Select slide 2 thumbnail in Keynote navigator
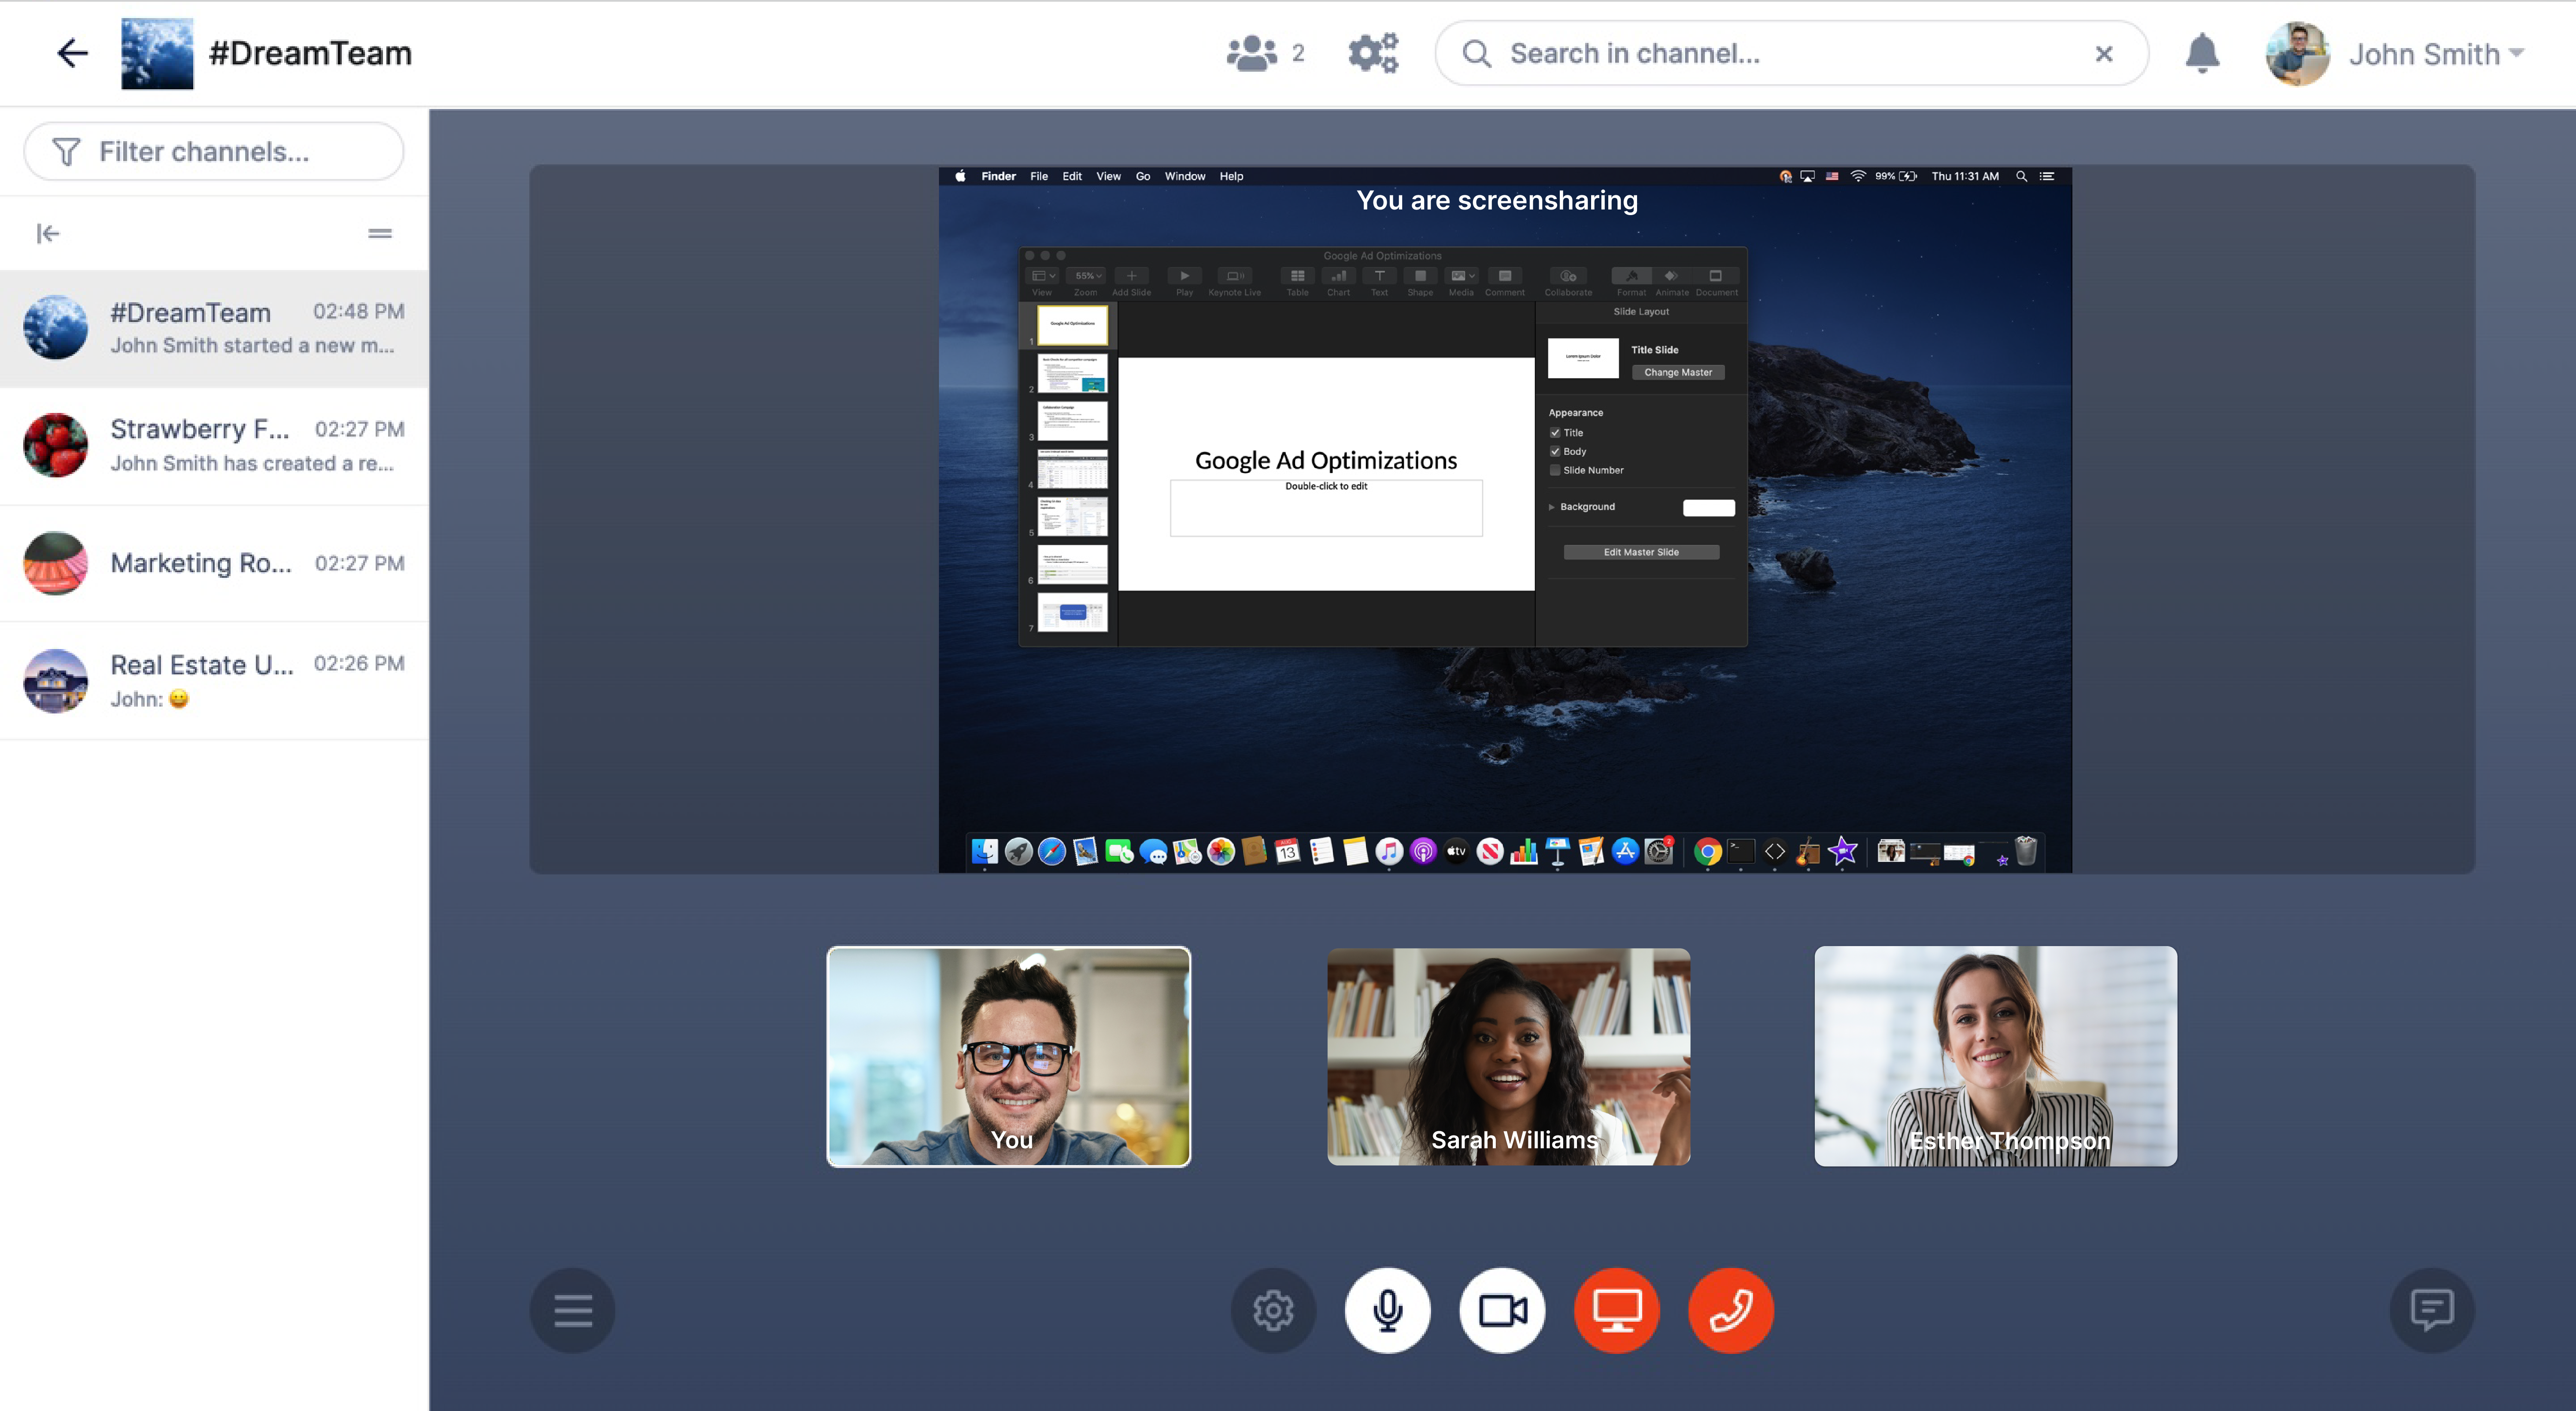Image resolution: width=2576 pixels, height=1411 pixels. pos(1072,373)
